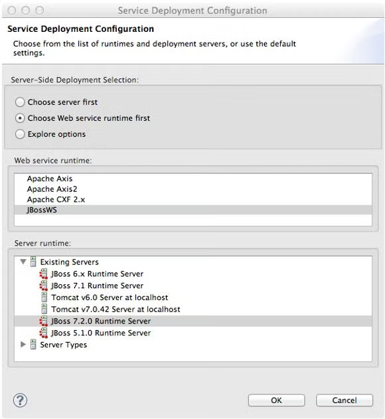Image resolution: width=385 pixels, height=419 pixels.
Task: Confirm the configuration with OK
Action: point(276,400)
